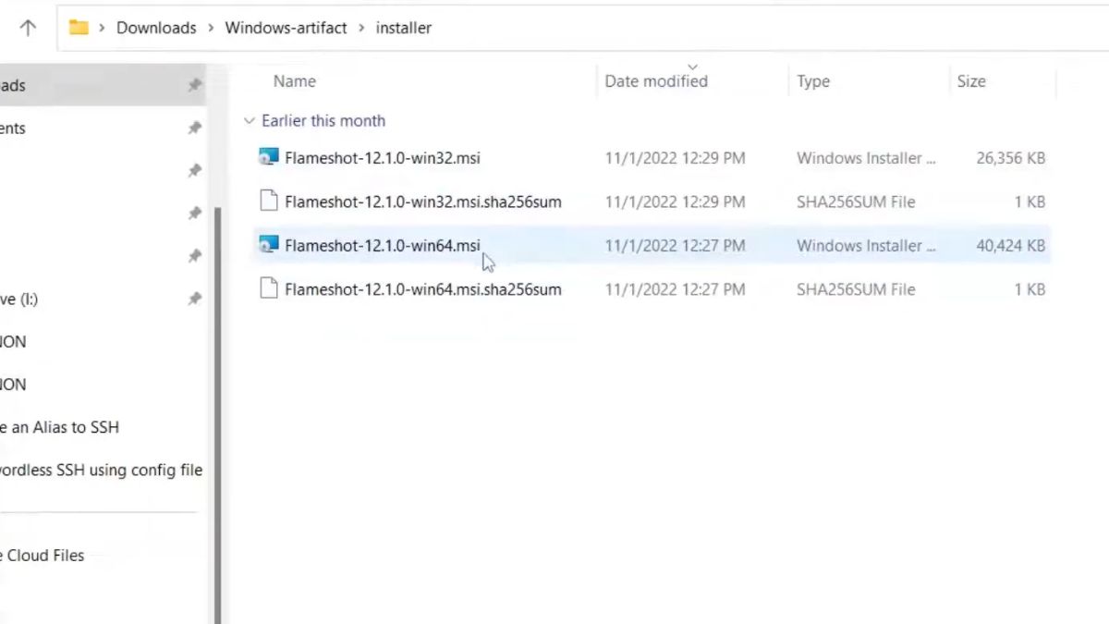Click SHA256SUM File type in the win32.msi.sha256sum row

pyautogui.click(x=856, y=202)
